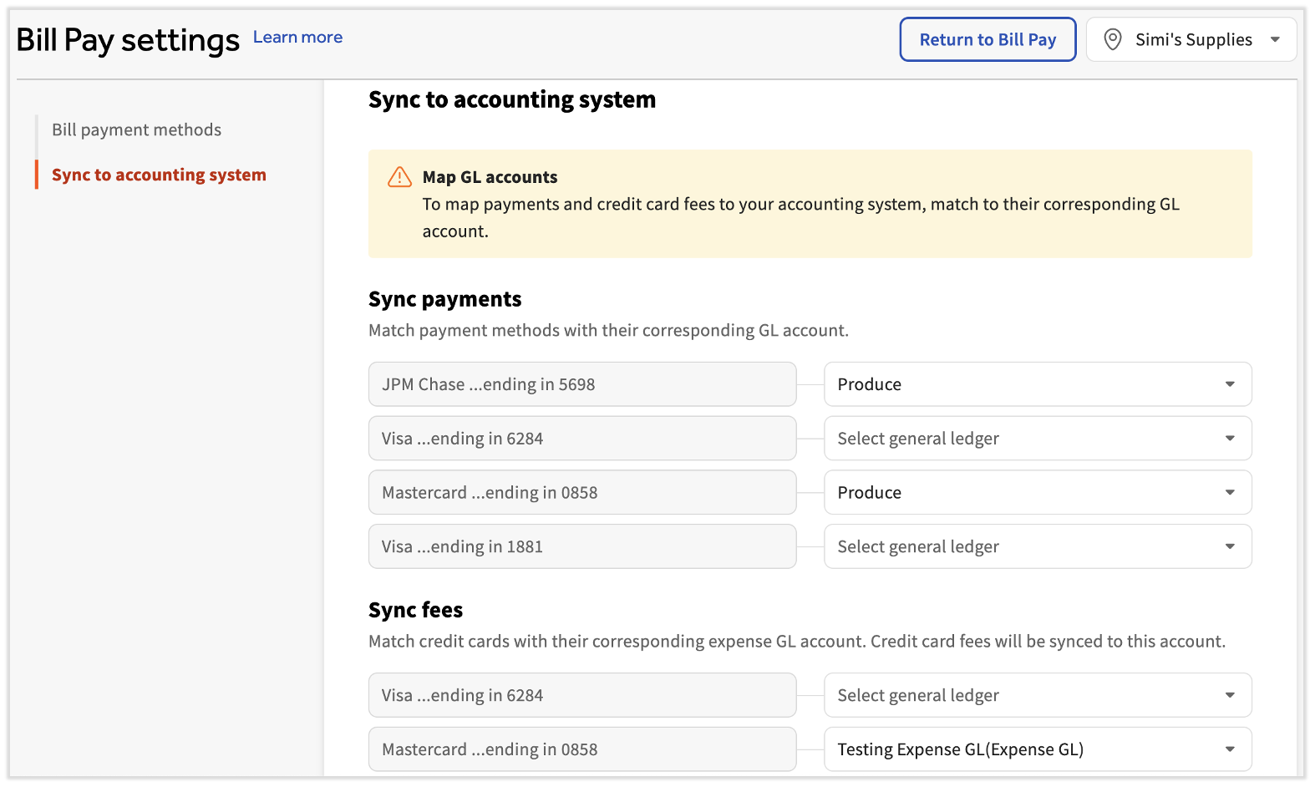1315x787 pixels.
Task: Click Mastercard ending in 0858 field under Sync fees
Action: [581, 749]
